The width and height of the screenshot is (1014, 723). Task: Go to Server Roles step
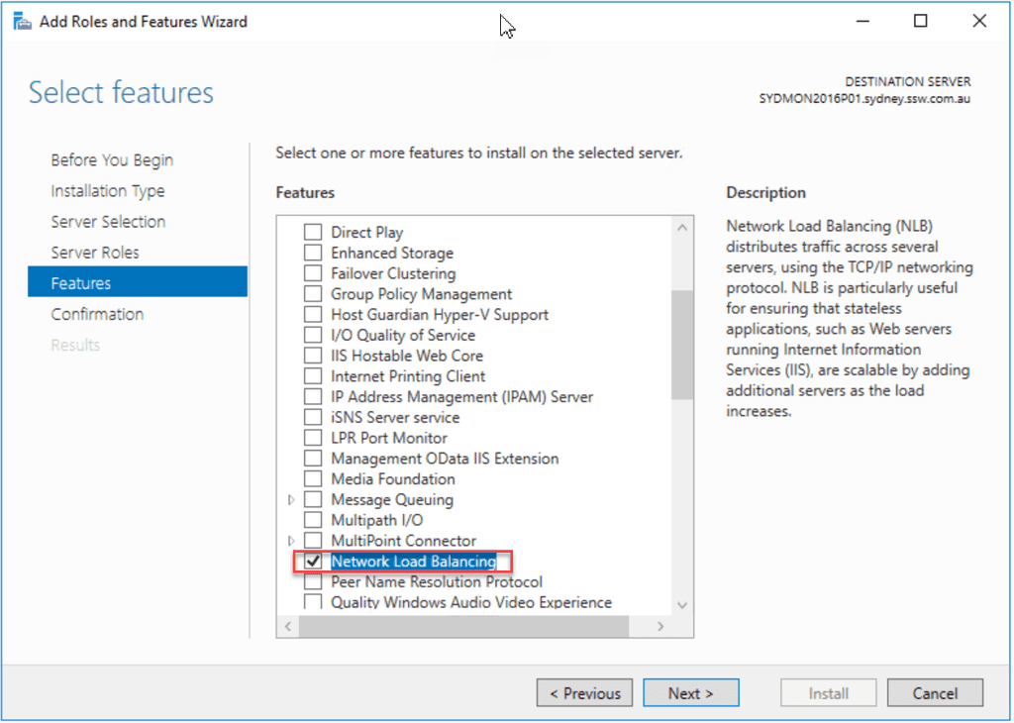[x=95, y=253]
